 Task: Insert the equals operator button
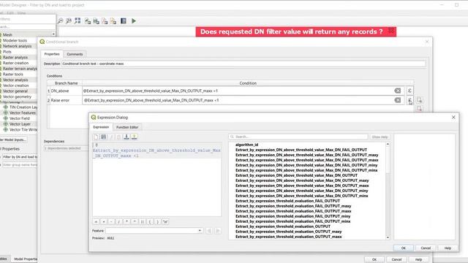tap(96, 221)
